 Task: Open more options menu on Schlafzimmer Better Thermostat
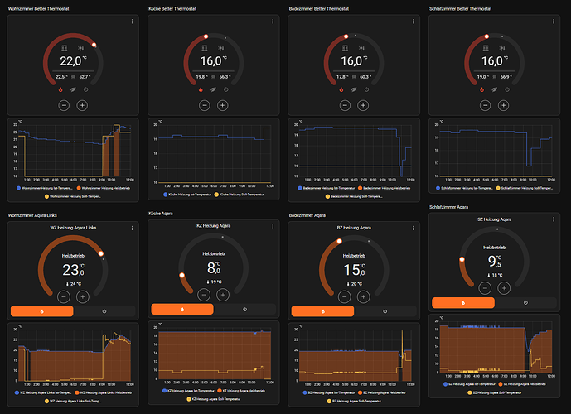(x=552, y=20)
